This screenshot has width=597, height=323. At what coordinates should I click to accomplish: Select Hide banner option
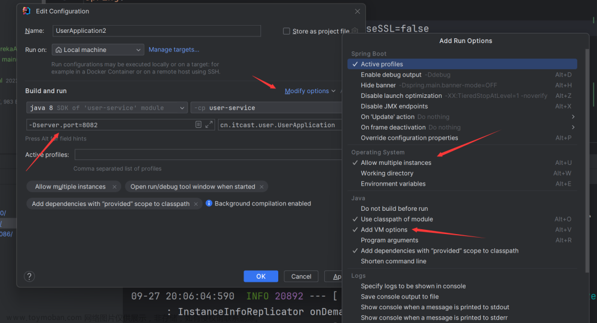click(462, 85)
